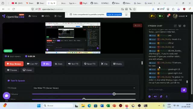
Task: Open the floating purple chat bubble
Action: (6, 95)
